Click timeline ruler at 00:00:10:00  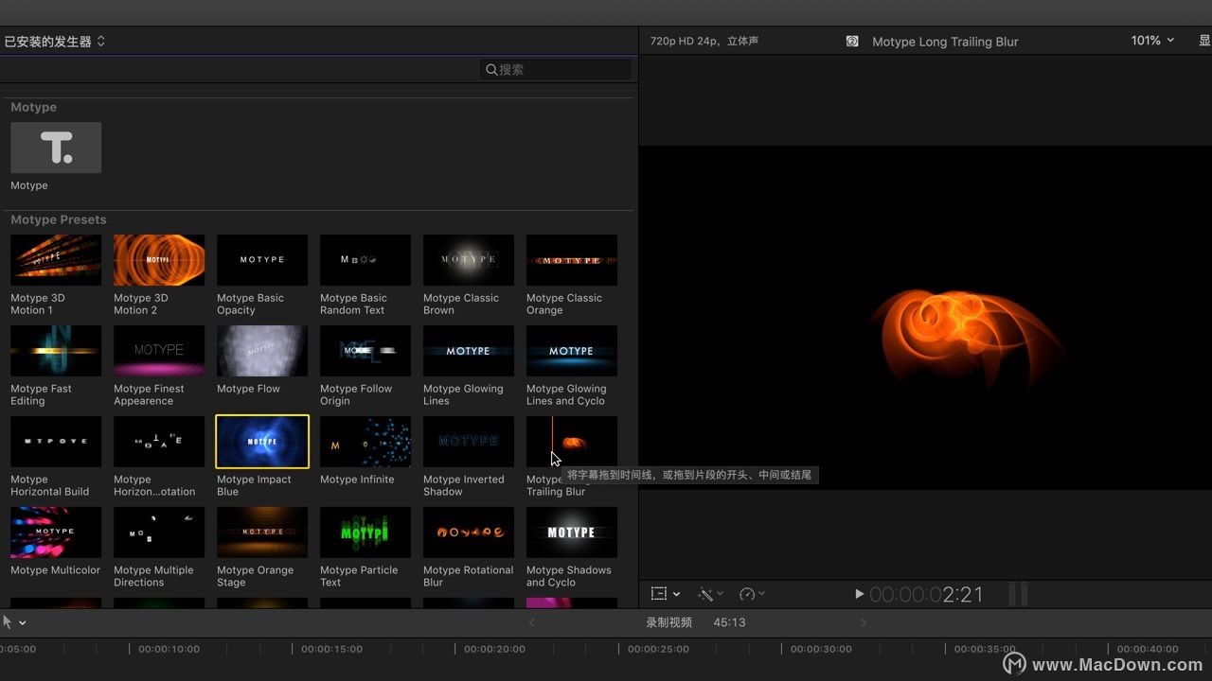[169, 649]
